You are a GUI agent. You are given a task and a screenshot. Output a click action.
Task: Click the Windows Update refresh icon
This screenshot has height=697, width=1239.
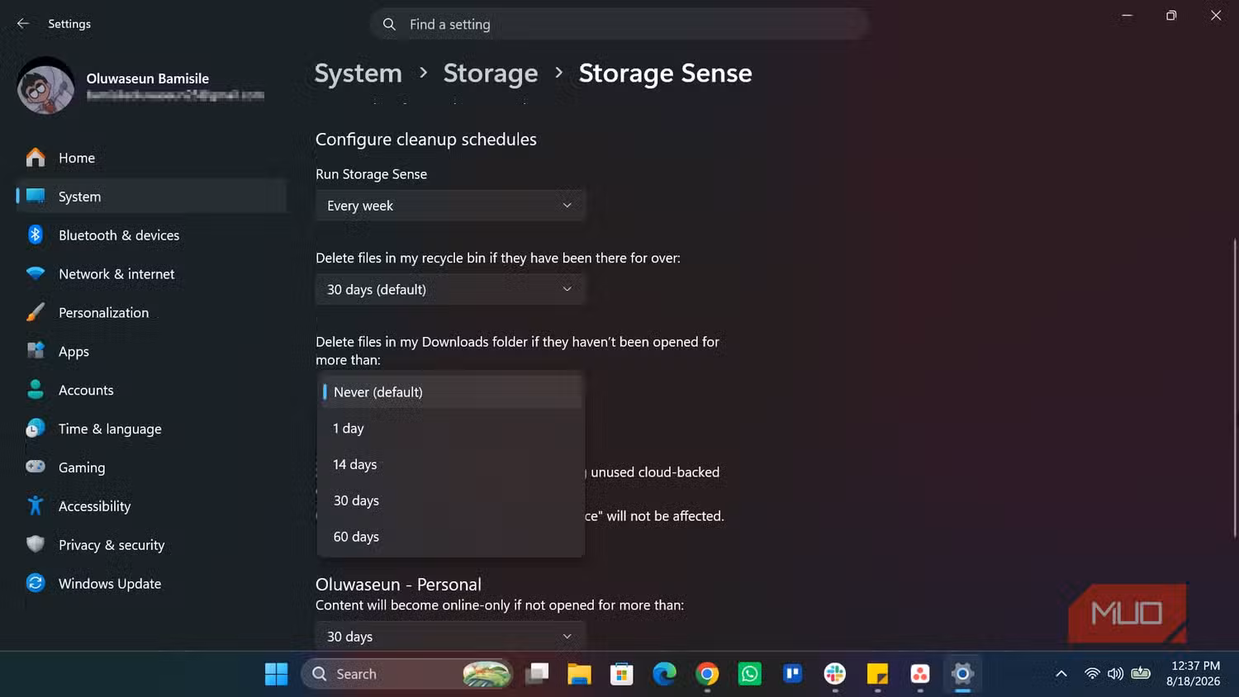point(36,583)
